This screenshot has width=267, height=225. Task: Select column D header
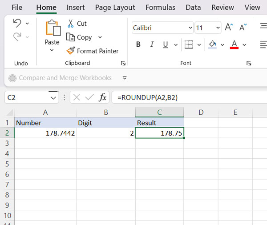coord(201,112)
